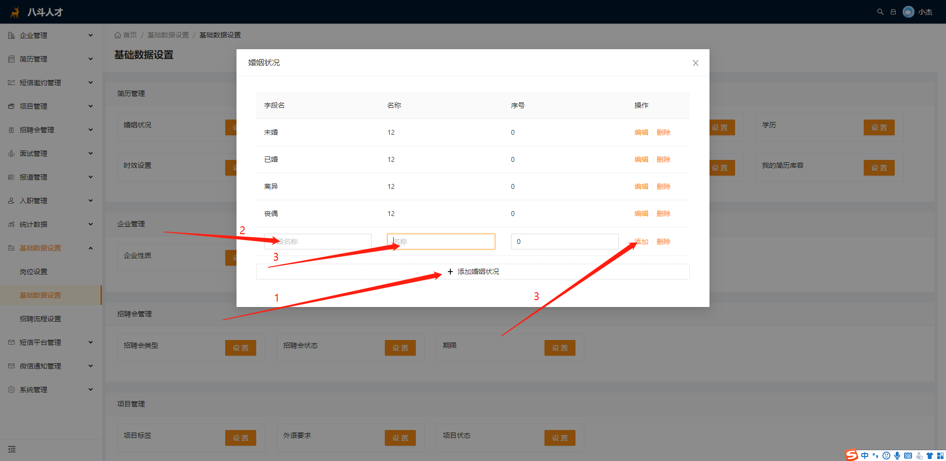The height and width of the screenshot is (461, 946).
Task: Expand the 系统管理 menu chevron
Action: (91, 390)
